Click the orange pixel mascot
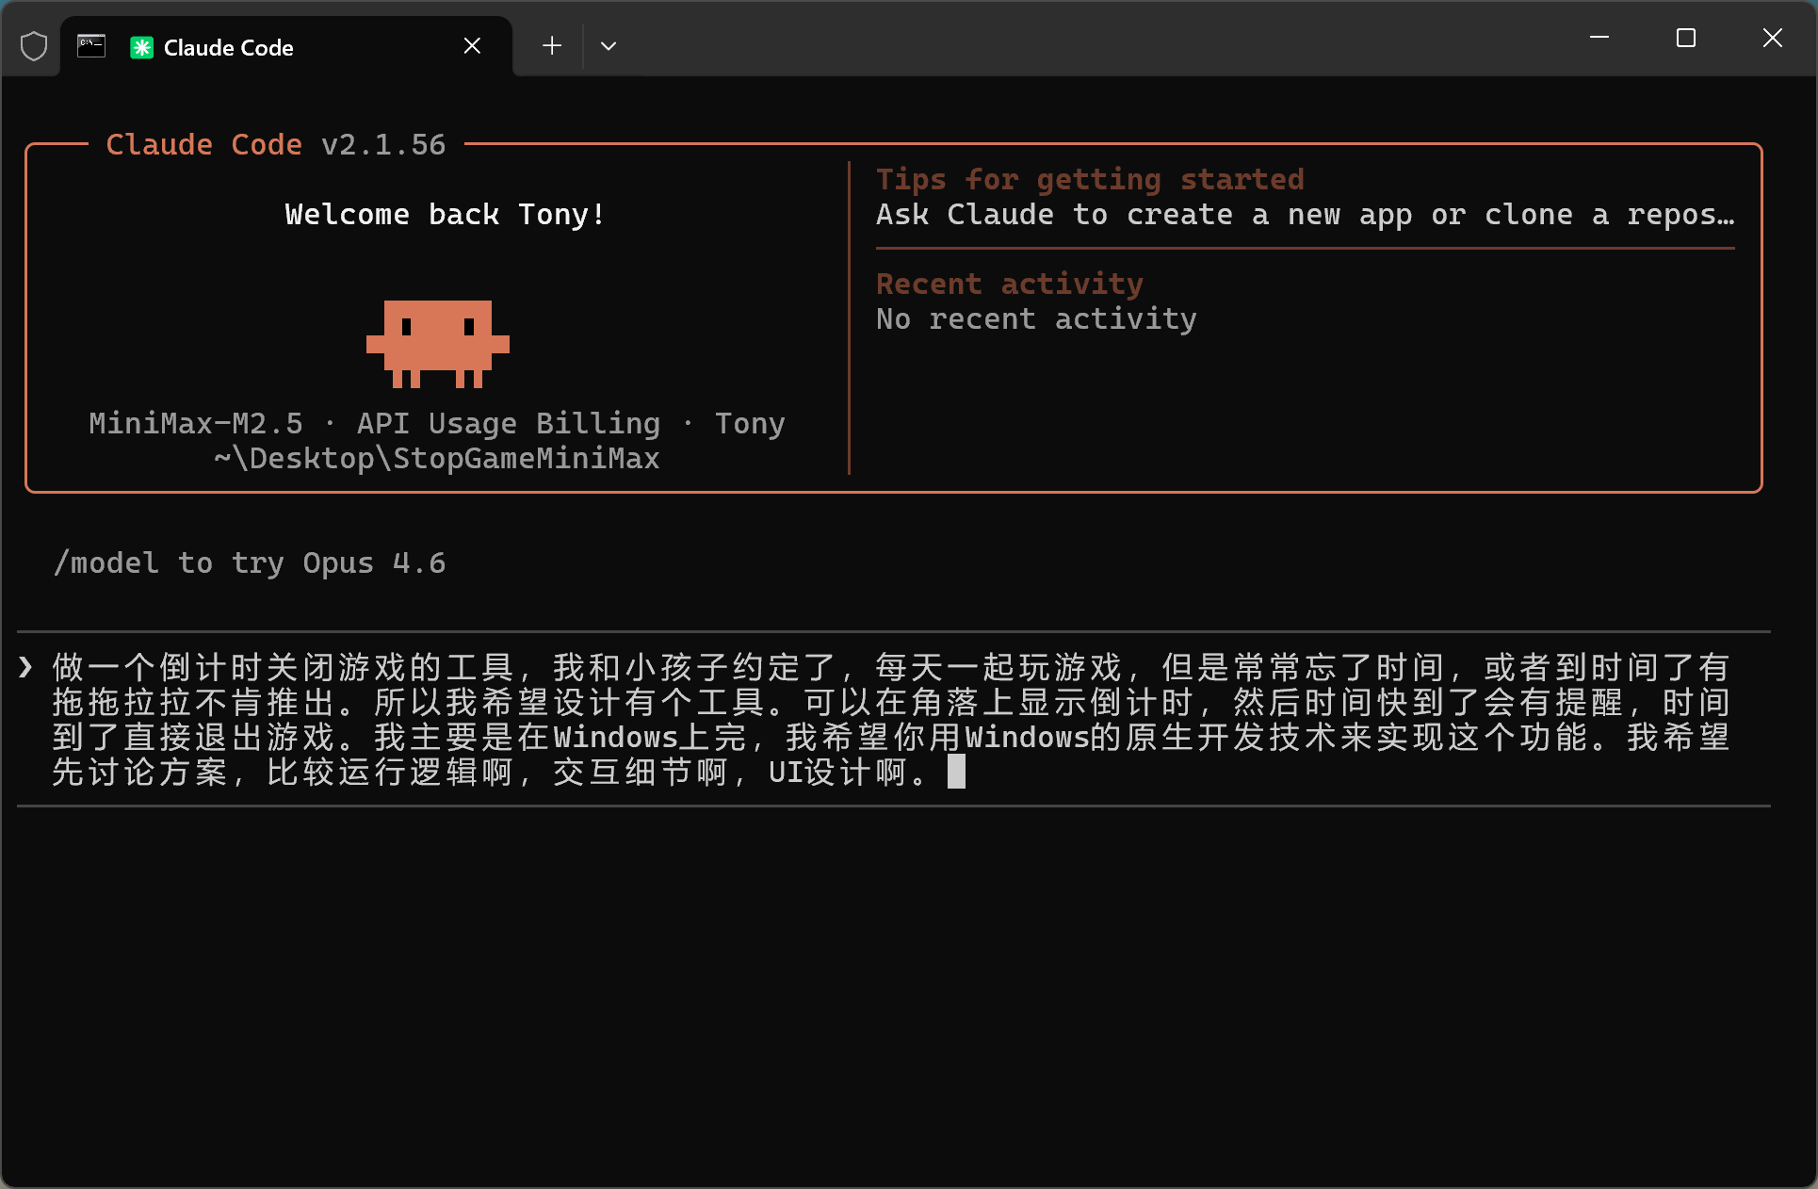Image resolution: width=1818 pixels, height=1189 pixels. click(438, 343)
